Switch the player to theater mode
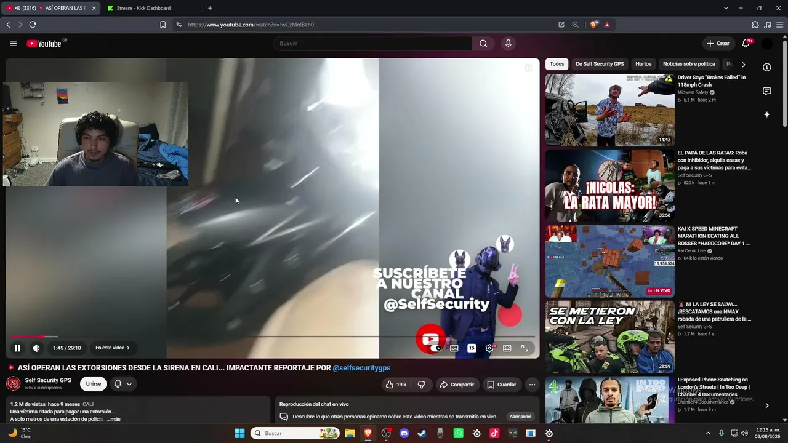 click(507, 348)
